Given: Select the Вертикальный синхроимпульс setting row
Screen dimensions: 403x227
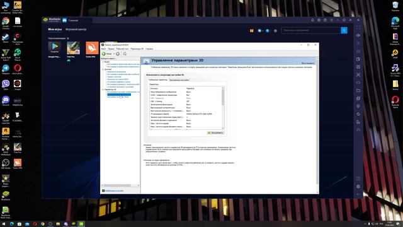Looking at the screenshot, I should pyautogui.click(x=186, y=108).
